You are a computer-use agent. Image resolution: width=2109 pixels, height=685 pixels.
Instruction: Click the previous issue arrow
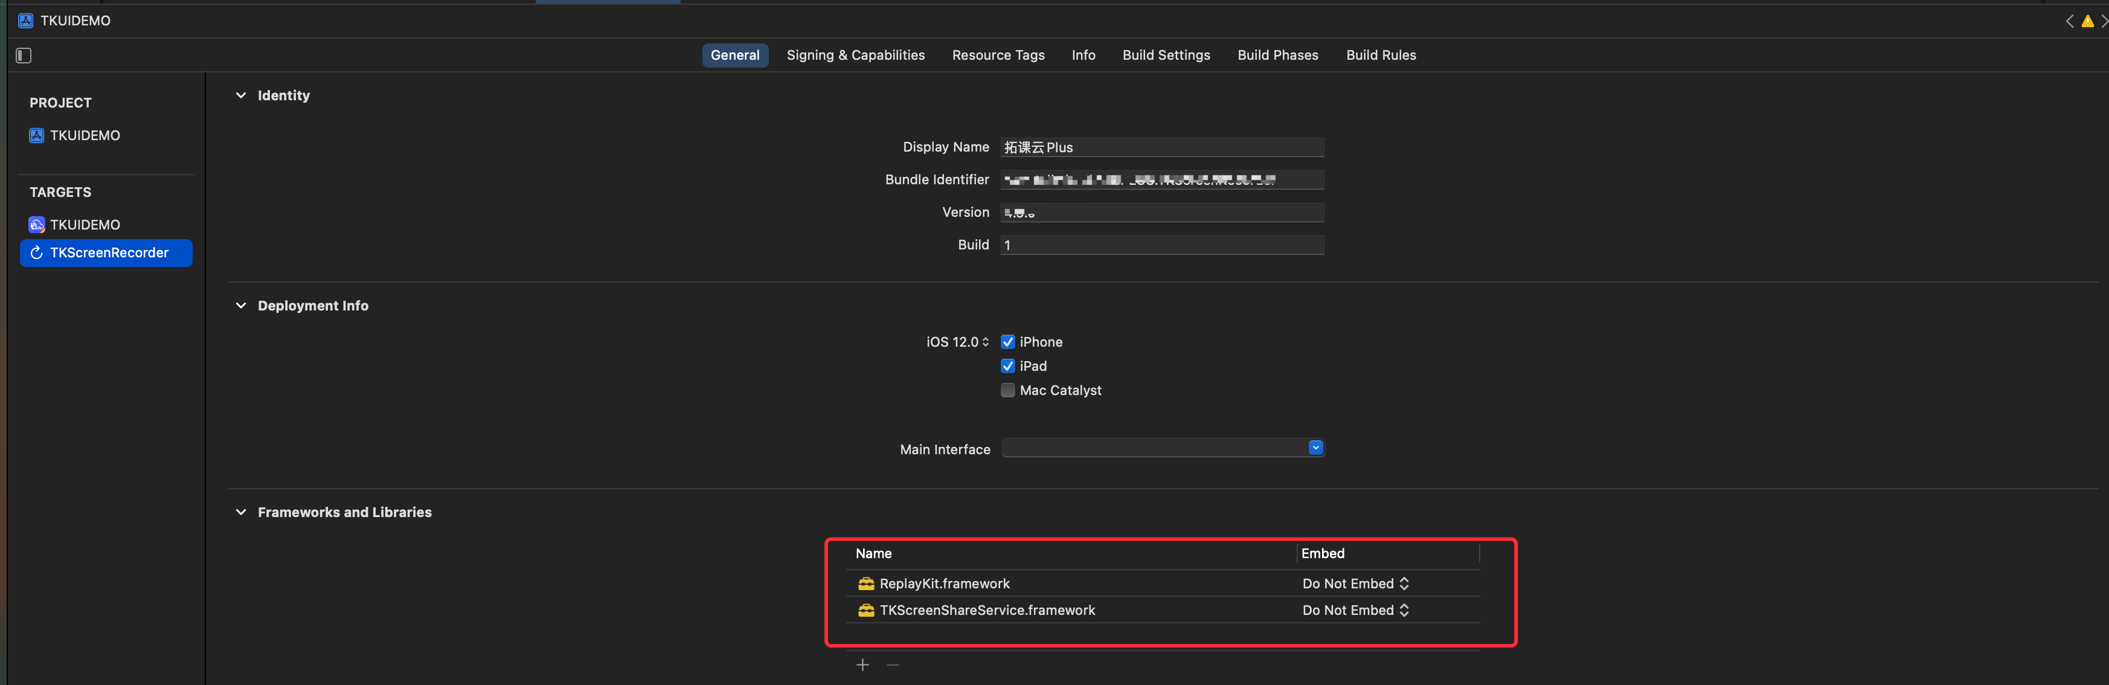pos(2069,21)
